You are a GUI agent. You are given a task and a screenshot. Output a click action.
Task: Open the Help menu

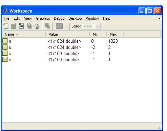click(107, 18)
